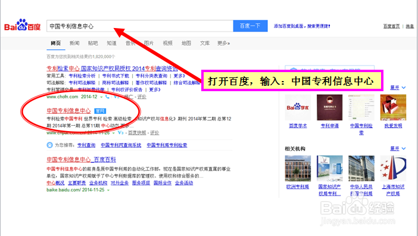Switch to the 视频 tab
The image size is (418, 236).
coord(168,43)
